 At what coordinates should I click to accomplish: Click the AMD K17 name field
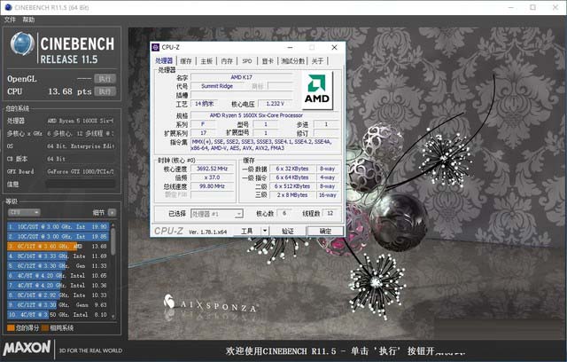click(242, 77)
